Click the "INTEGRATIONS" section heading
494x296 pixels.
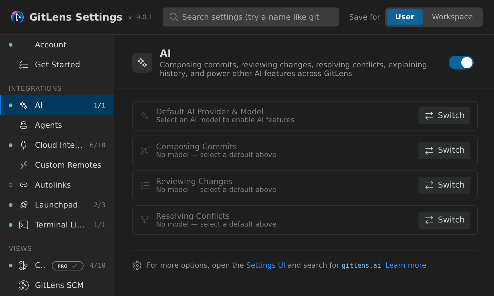[35, 88]
